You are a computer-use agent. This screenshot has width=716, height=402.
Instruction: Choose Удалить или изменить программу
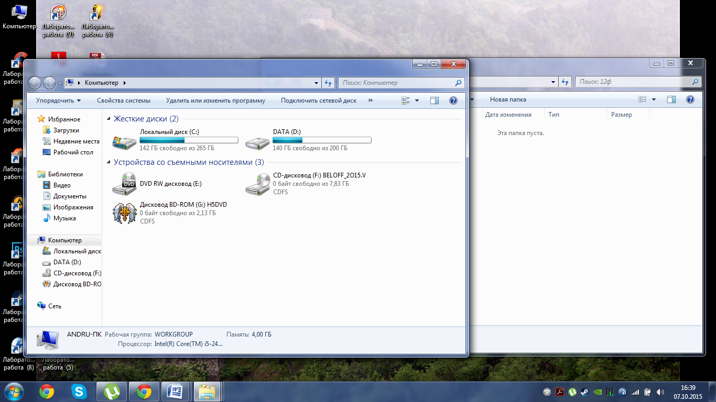tap(215, 100)
